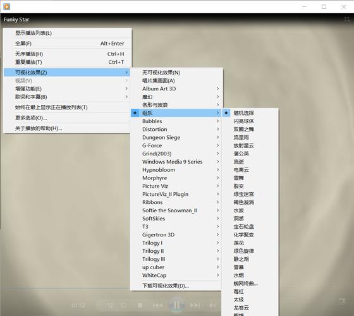This screenshot has height=316, width=354.
Task: Open the Hypnobloom visualization group
Action: pos(176,170)
